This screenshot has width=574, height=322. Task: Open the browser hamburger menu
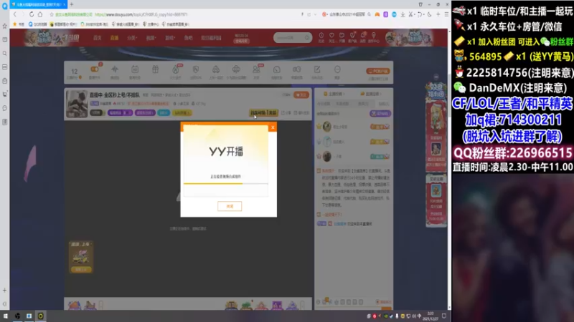[446, 14]
